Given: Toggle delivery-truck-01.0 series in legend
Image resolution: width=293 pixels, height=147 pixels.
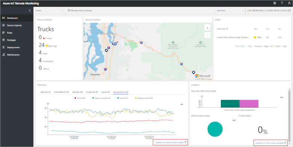Looking at the screenshot, I should [101, 98].
